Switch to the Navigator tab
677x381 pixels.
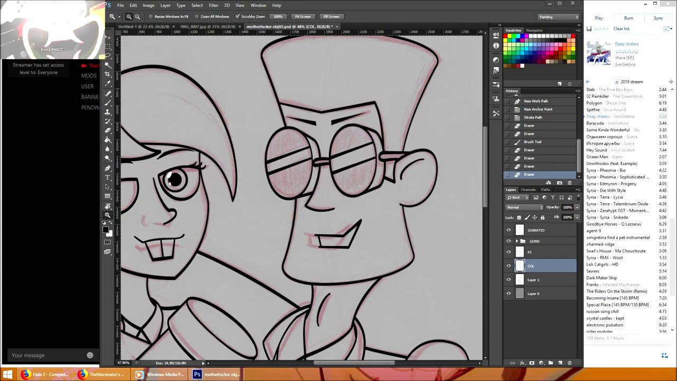coord(534,30)
